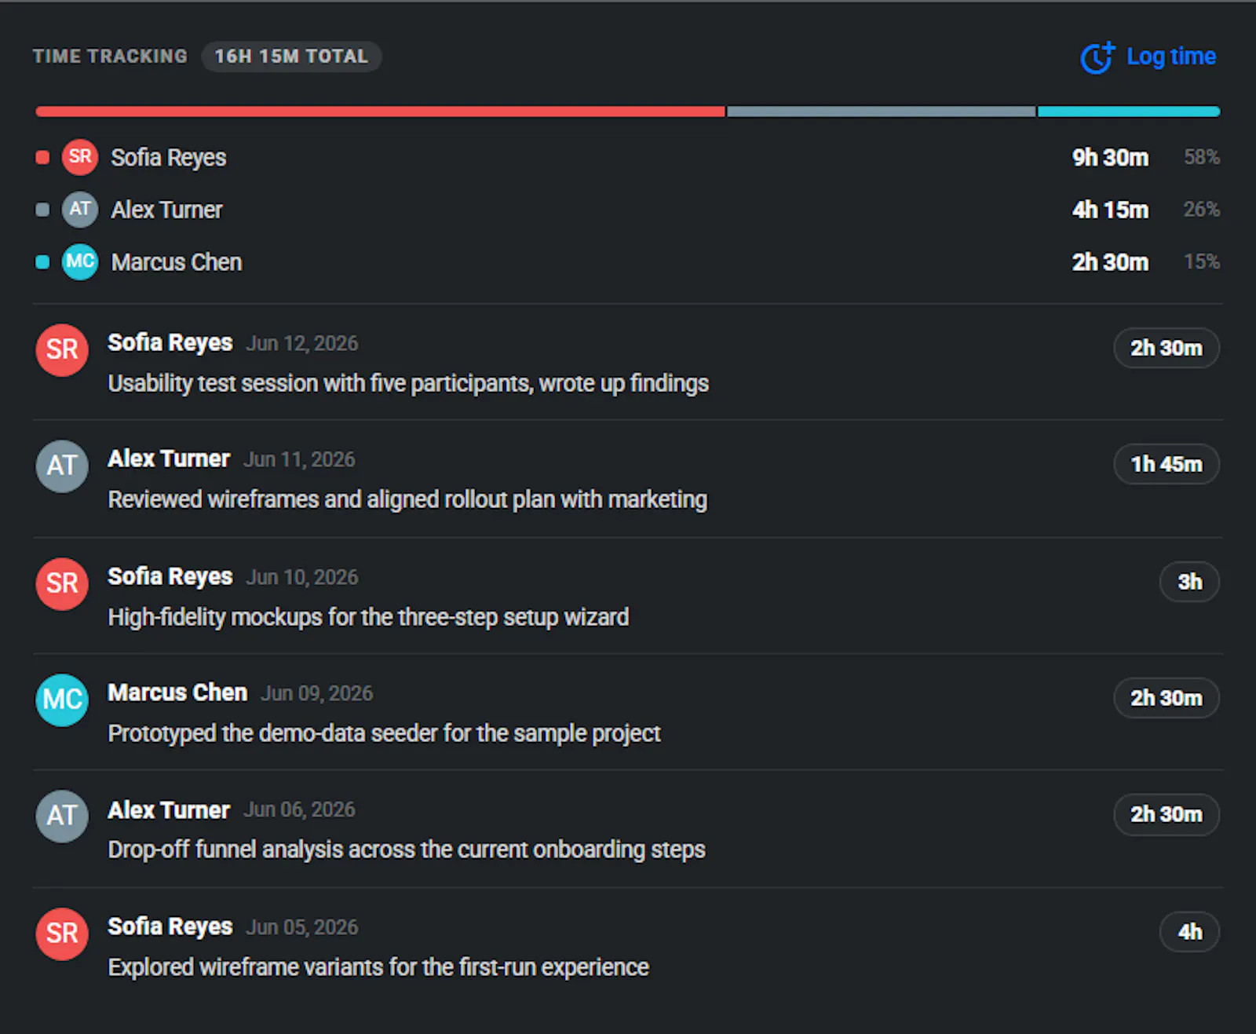Click 2h 30m pill on demo-data seeder entry

click(1167, 698)
